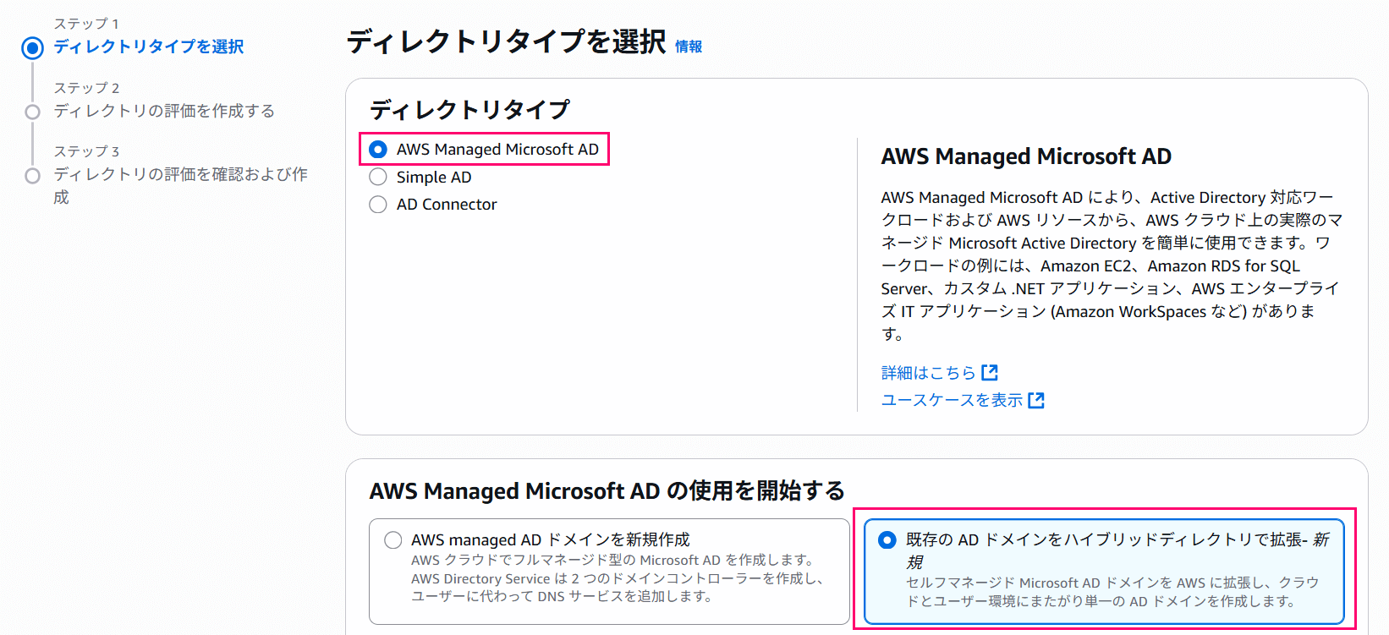The width and height of the screenshot is (1389, 635).
Task: Click the AWS Managed Microsoft AD description heading
Action: coord(1026,156)
